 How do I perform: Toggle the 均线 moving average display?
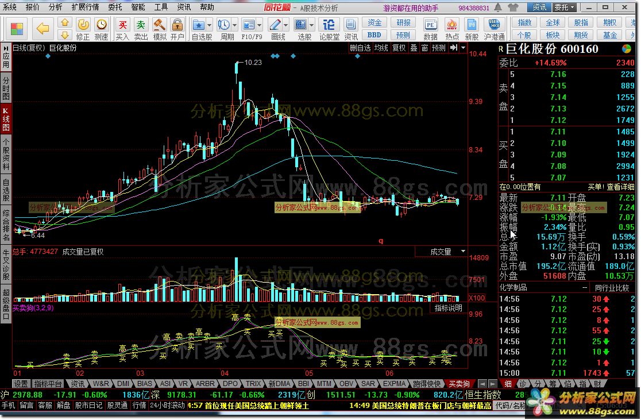click(x=381, y=48)
